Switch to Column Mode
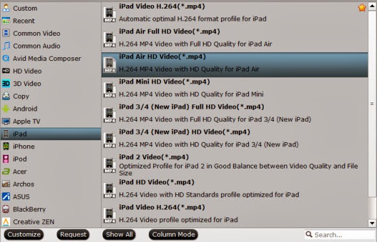Viewport: 377px width, 242px height. [173, 234]
